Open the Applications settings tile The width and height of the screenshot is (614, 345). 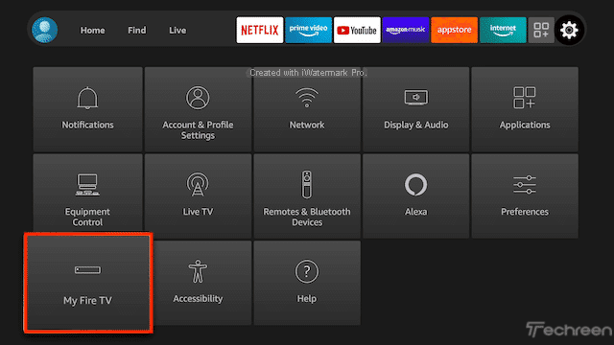[x=525, y=109]
